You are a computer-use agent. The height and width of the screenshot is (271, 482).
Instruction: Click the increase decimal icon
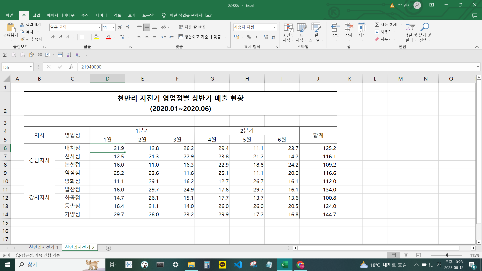[x=266, y=37]
